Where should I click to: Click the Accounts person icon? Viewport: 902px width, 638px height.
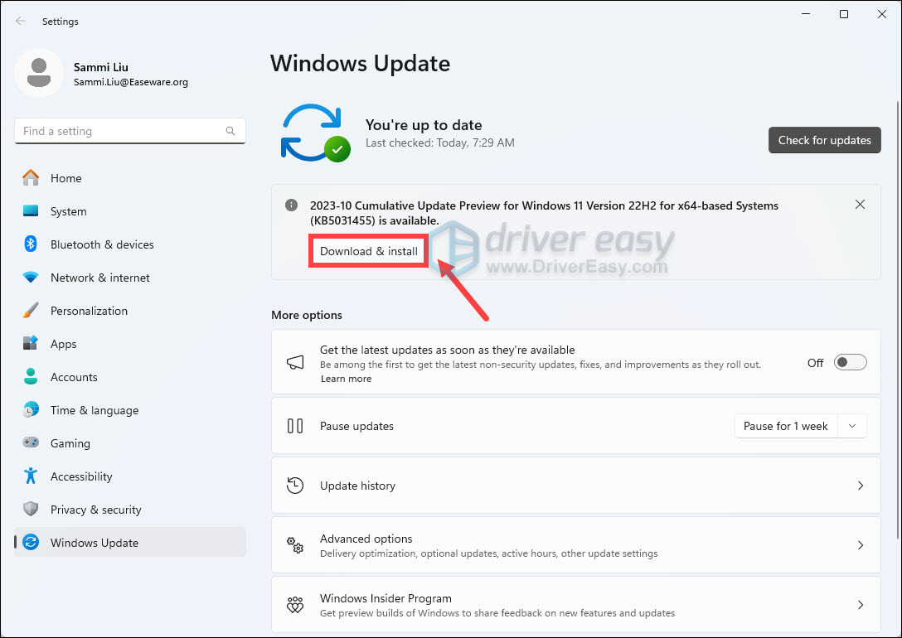[x=31, y=377]
